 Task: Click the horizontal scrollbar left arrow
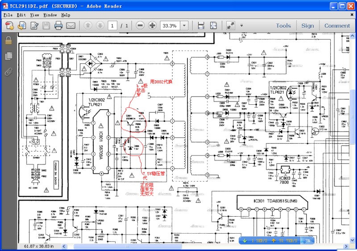(x=64, y=246)
